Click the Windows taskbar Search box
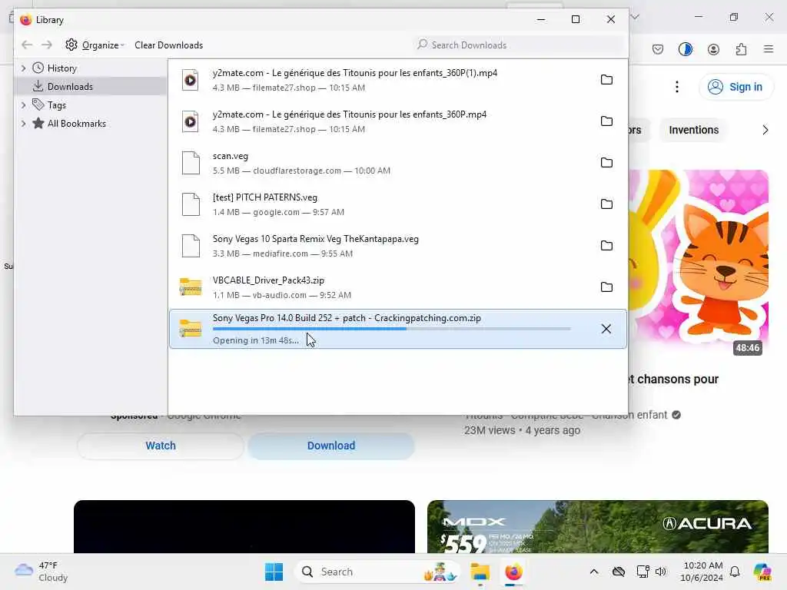 pyautogui.click(x=377, y=572)
